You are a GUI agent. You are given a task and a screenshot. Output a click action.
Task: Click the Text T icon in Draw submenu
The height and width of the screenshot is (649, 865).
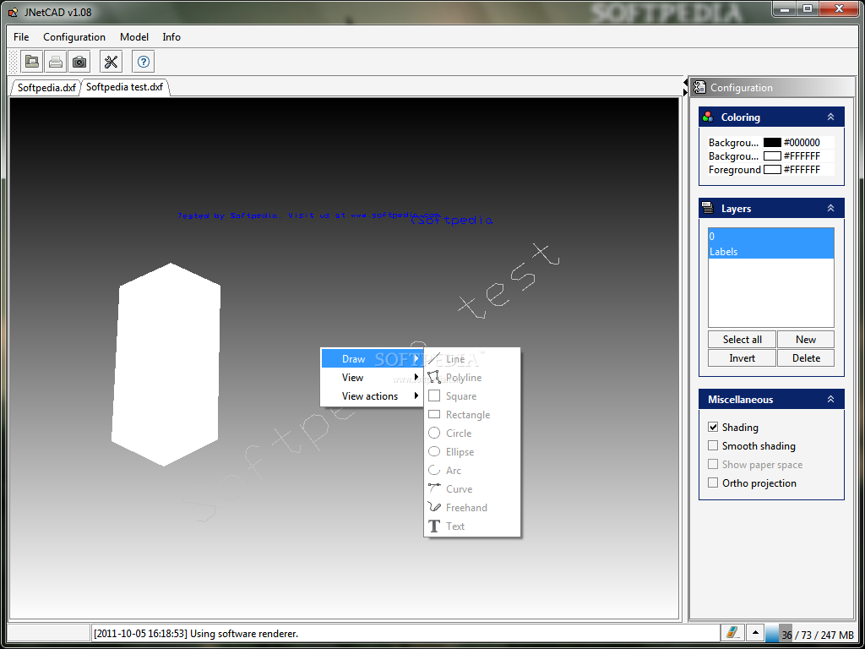(x=435, y=526)
